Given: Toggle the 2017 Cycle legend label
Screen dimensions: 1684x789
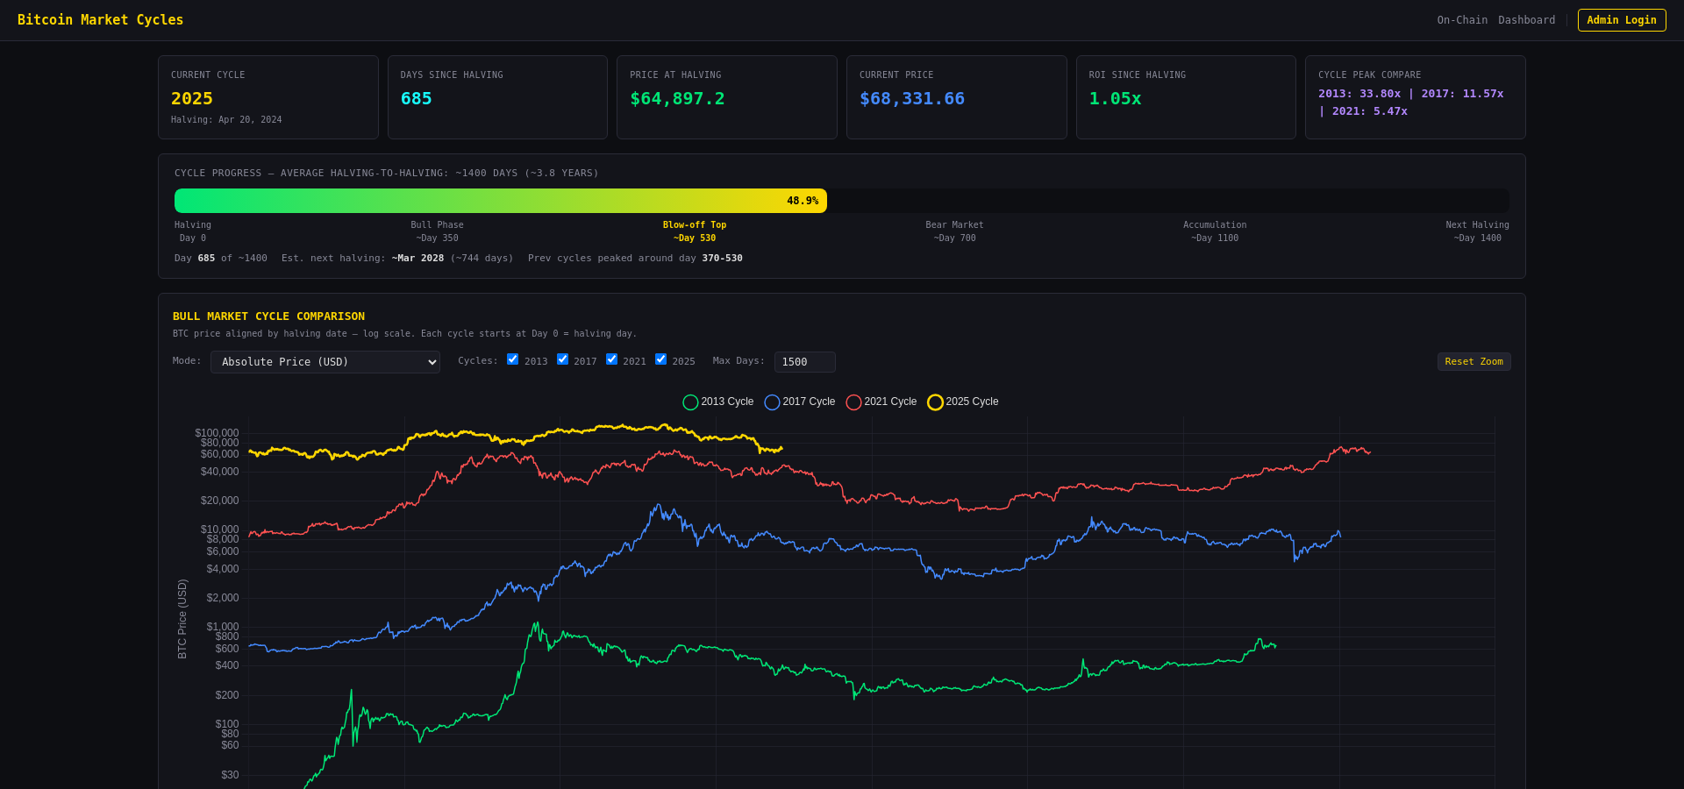Looking at the screenshot, I should 809,402.
